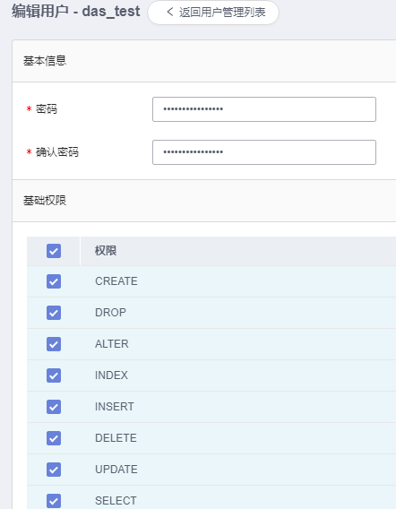Select the ALTER permission row text
Screen dimensions: 396x509
pyautogui.click(x=112, y=344)
